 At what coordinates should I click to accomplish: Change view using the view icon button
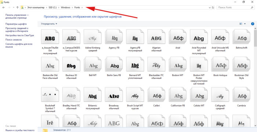click(x=241, y=24)
